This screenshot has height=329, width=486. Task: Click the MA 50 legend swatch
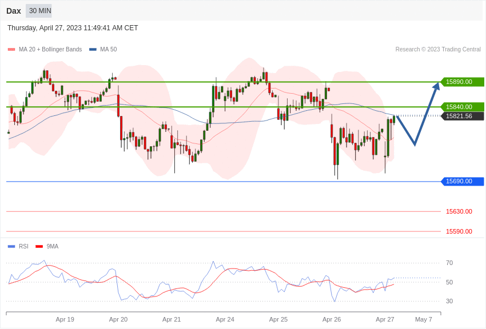93,50
